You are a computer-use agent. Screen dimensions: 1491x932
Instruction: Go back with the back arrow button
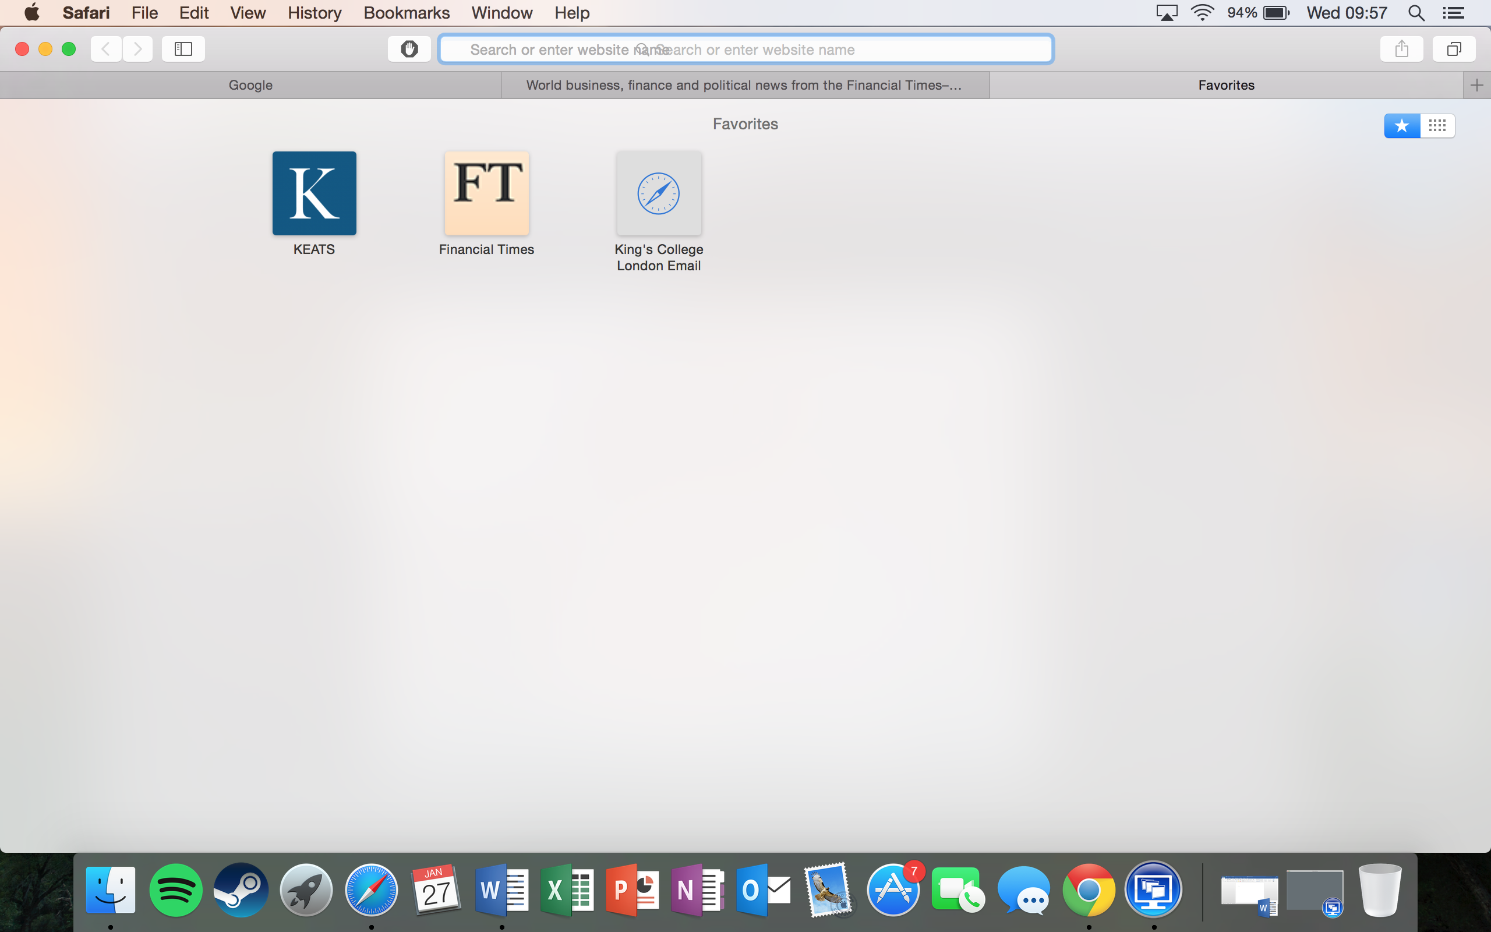(x=106, y=49)
